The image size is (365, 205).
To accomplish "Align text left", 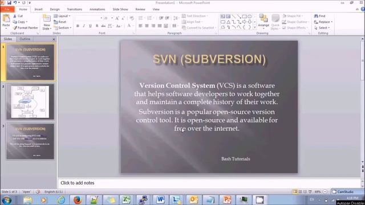I will pyautogui.click(x=140, y=26).
